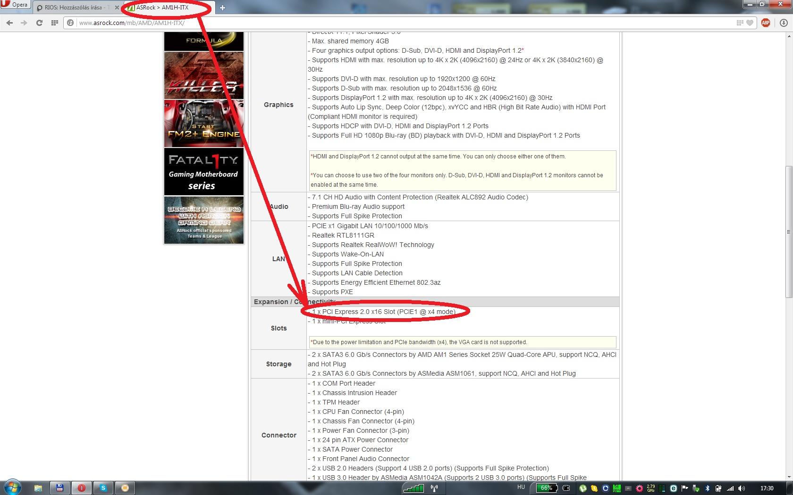Screen dimensions: 793x495
Task: Open a new browser tab
Action: pos(222,8)
